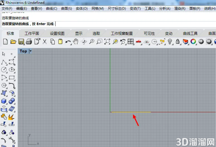Select the Polyline tool
Image resolution: width=216 pixels, height=147 pixels.
[x=4, y=62]
